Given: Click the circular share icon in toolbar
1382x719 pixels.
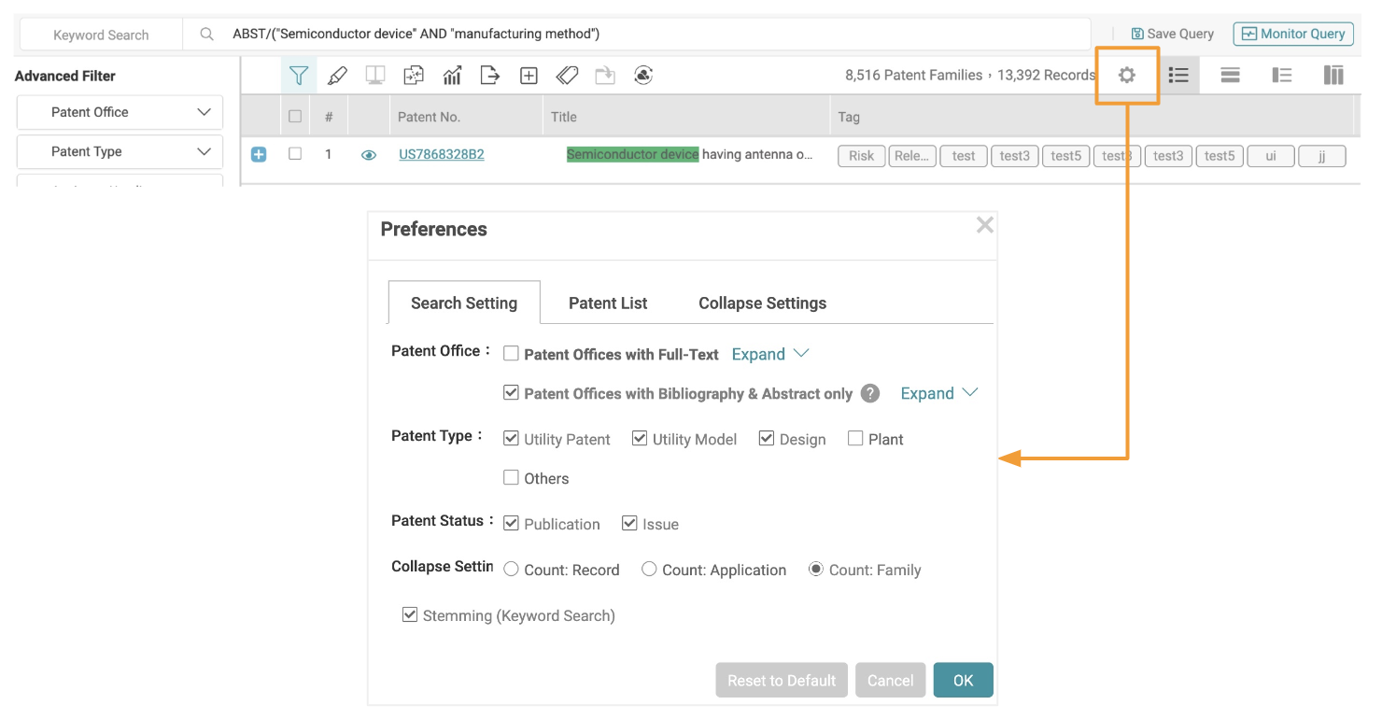Looking at the screenshot, I should point(643,76).
